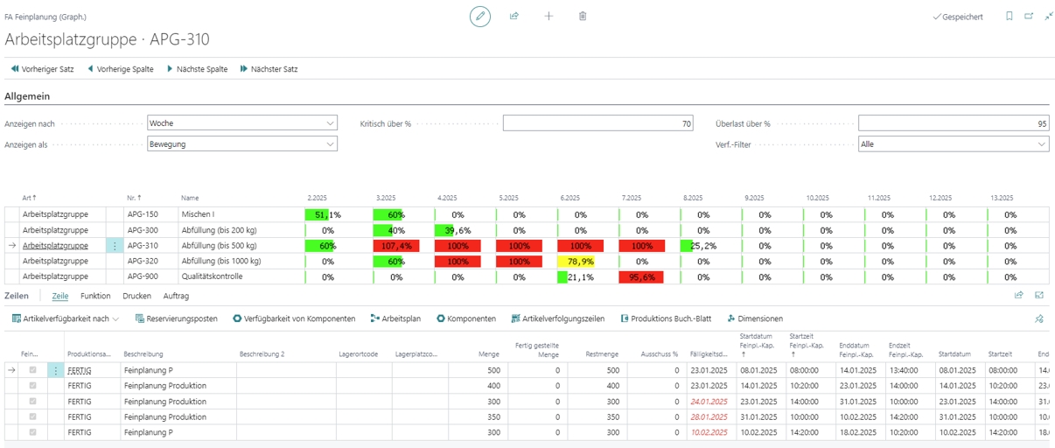This screenshot has height=448, width=1055.
Task: Expand the Zeilen part to full view icon
Action: pos(1039,296)
